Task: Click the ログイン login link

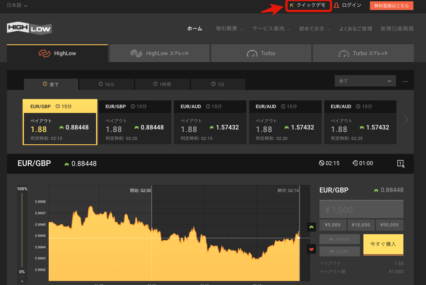Action: [x=351, y=5]
